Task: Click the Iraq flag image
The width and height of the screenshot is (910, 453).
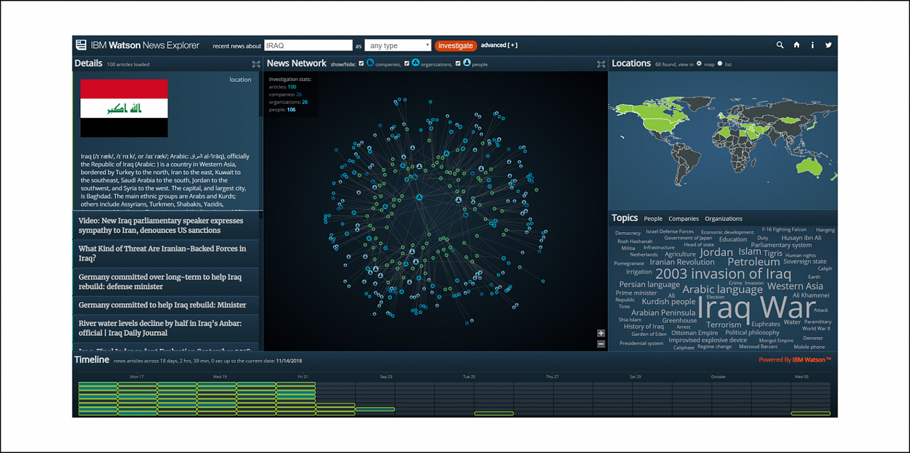Action: tap(124, 108)
